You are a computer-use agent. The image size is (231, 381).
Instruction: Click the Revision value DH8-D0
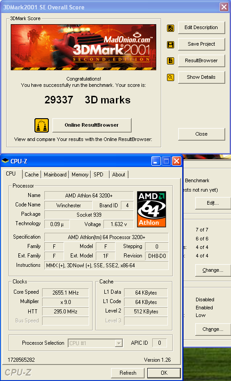pyautogui.click(x=157, y=256)
